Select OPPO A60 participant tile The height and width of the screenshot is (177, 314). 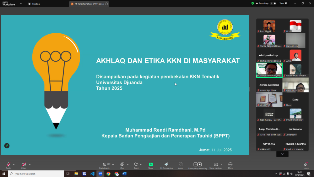point(269,144)
